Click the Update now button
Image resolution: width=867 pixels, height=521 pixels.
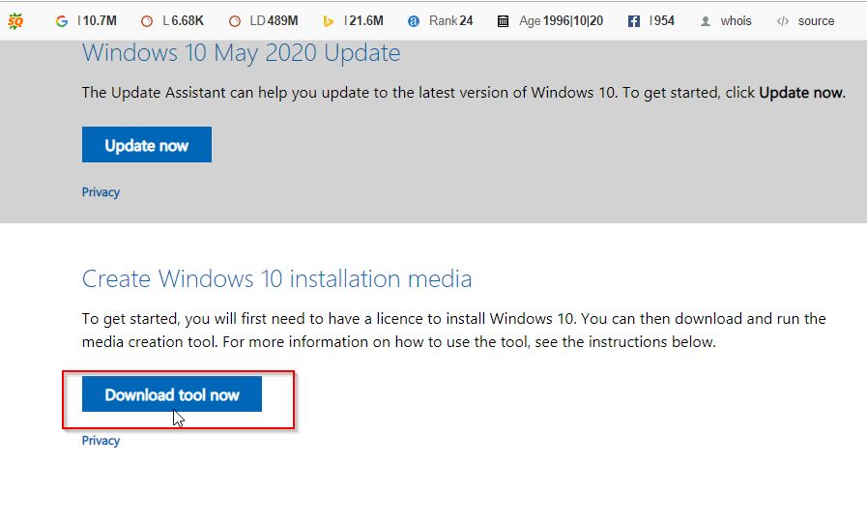[147, 144]
